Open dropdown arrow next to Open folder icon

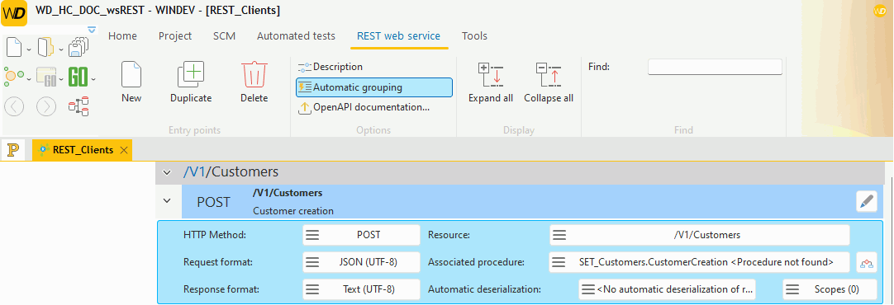click(x=61, y=49)
